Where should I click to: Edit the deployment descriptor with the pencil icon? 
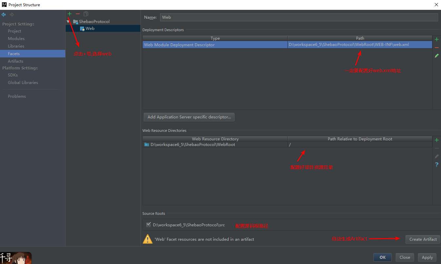point(437,56)
